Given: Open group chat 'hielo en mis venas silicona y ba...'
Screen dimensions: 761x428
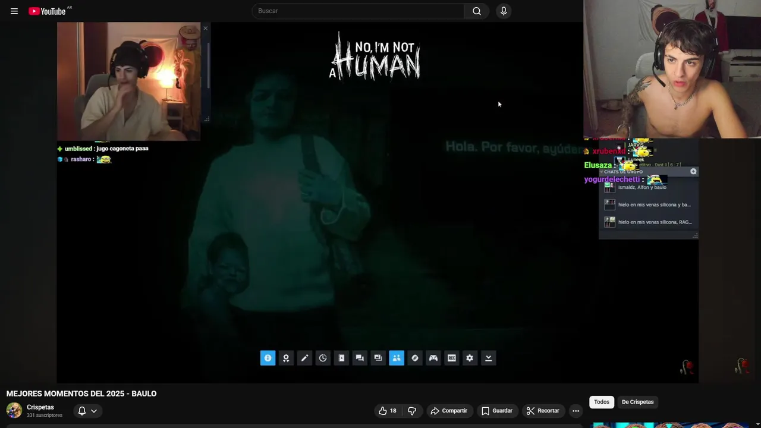Looking at the screenshot, I should 648,204.
